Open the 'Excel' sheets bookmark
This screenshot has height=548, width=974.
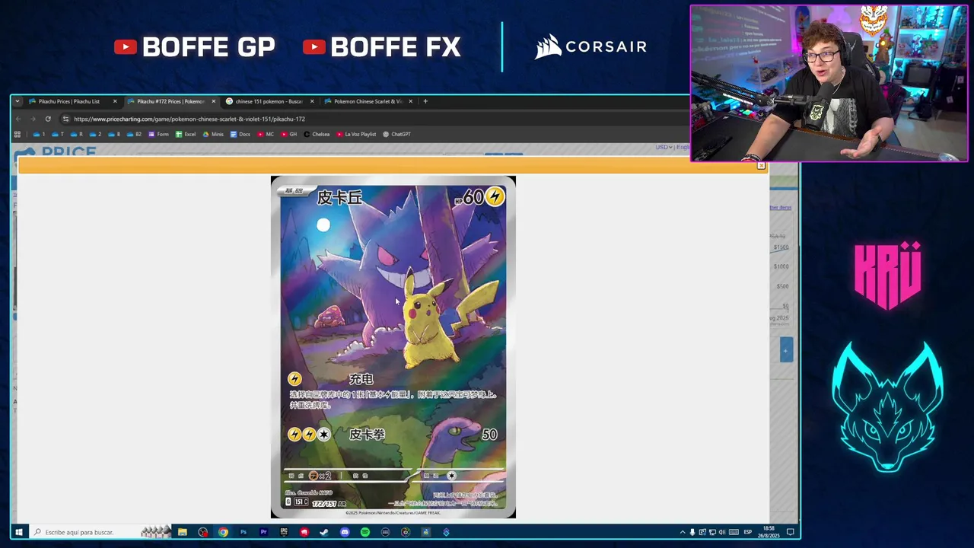pos(186,134)
